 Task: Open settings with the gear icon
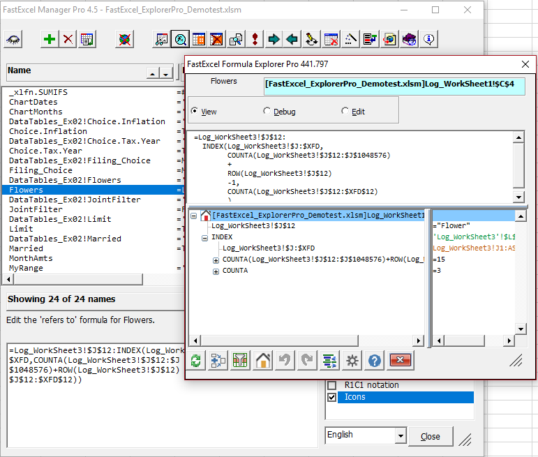click(352, 361)
